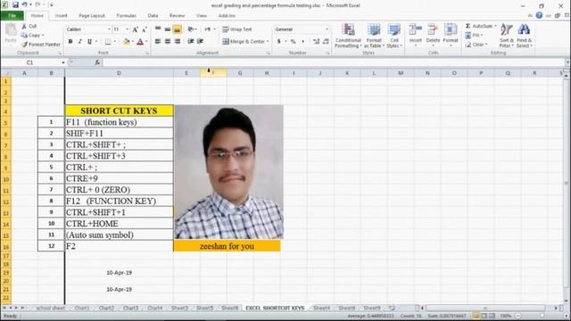Decrease indent in Alignment group
571x321 pixels.
(x=190, y=42)
